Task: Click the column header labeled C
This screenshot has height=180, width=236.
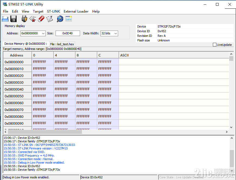Action: [x=108, y=55]
